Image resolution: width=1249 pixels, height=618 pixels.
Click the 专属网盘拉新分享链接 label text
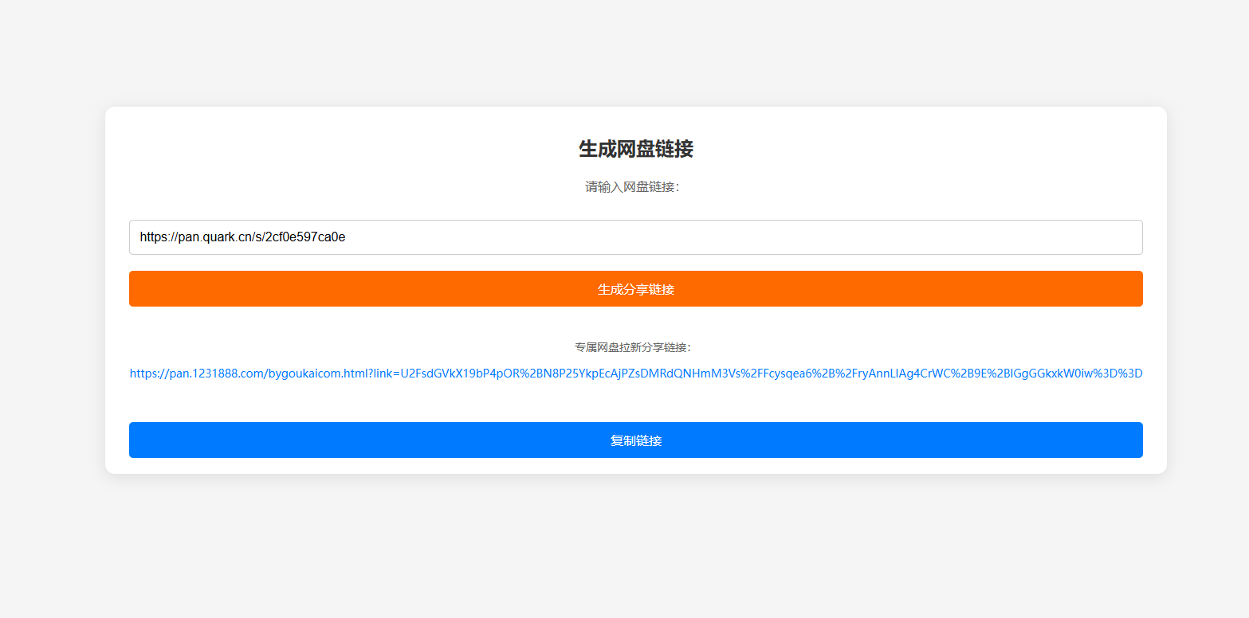click(634, 347)
